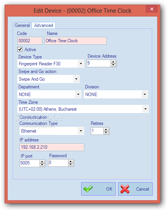The width and height of the screenshot is (168, 211).
Task: Increase Password value with up arrow
Action: [71, 161]
